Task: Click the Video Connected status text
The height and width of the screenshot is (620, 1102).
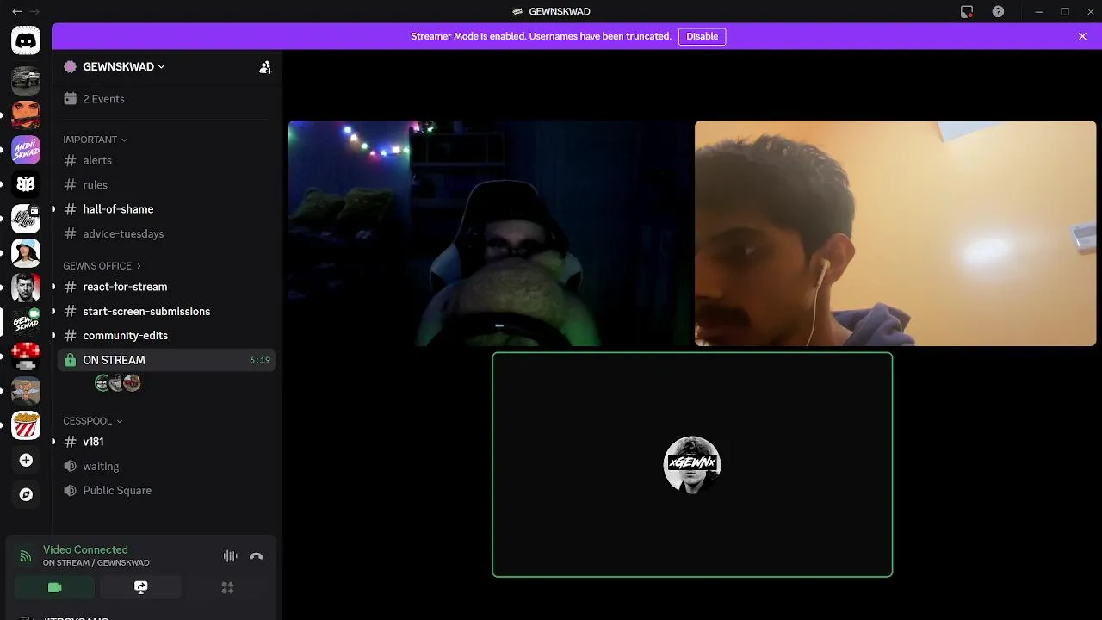Action: click(85, 549)
